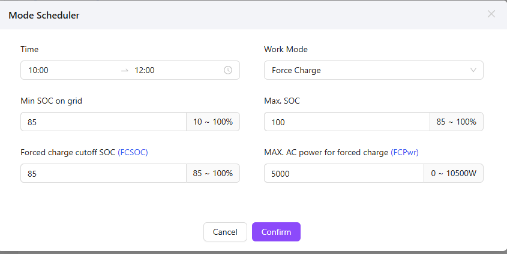Click the clock icon in Time field
Screen dimensions: 507x254
click(228, 70)
